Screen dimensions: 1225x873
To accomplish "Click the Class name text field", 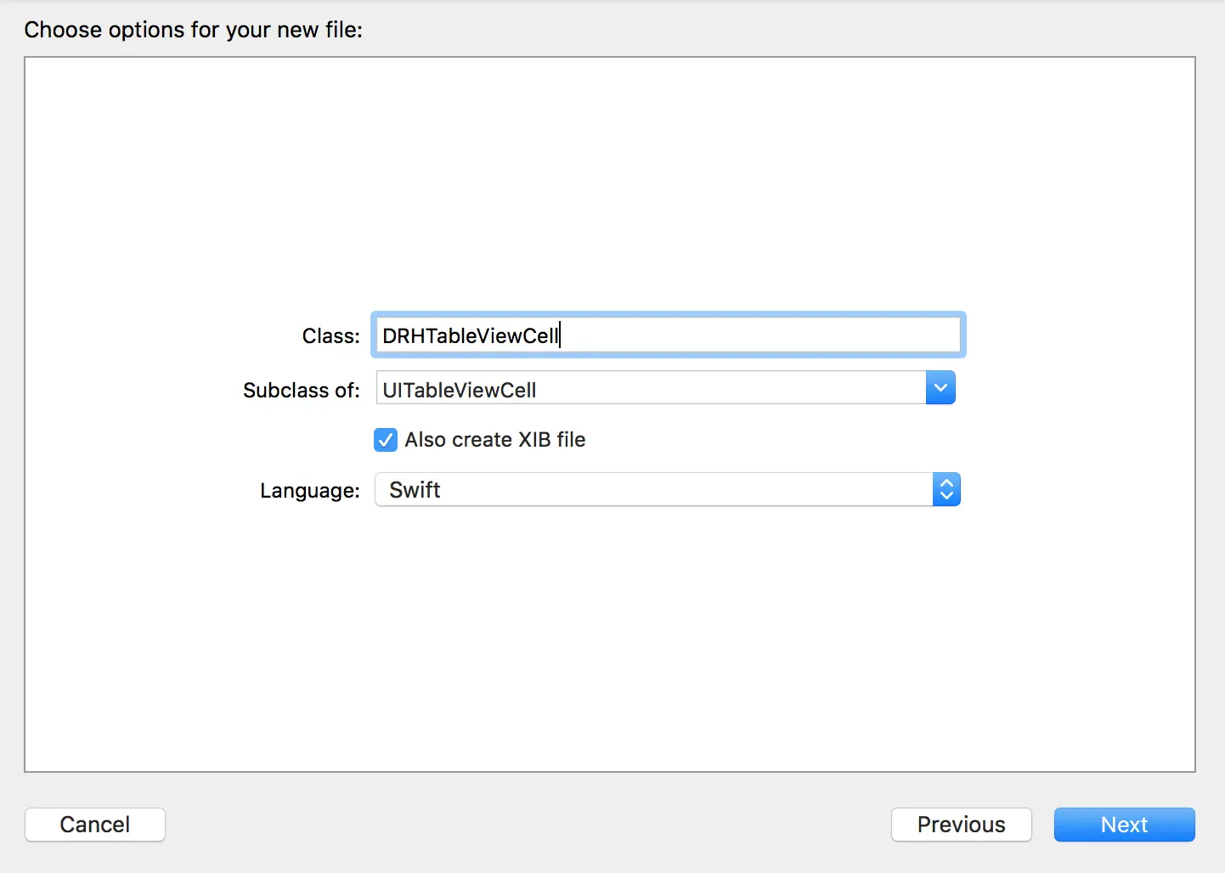I will (667, 335).
